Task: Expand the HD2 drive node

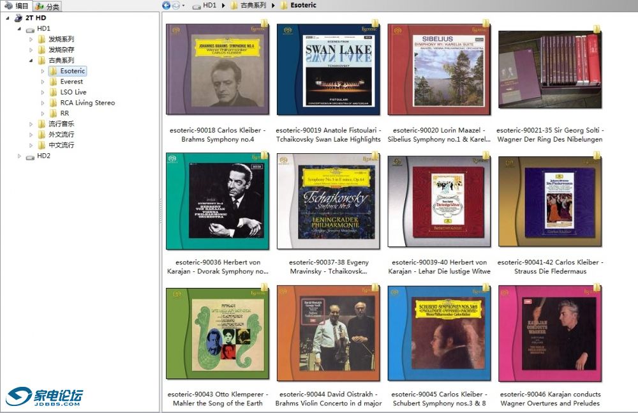Action: point(19,156)
